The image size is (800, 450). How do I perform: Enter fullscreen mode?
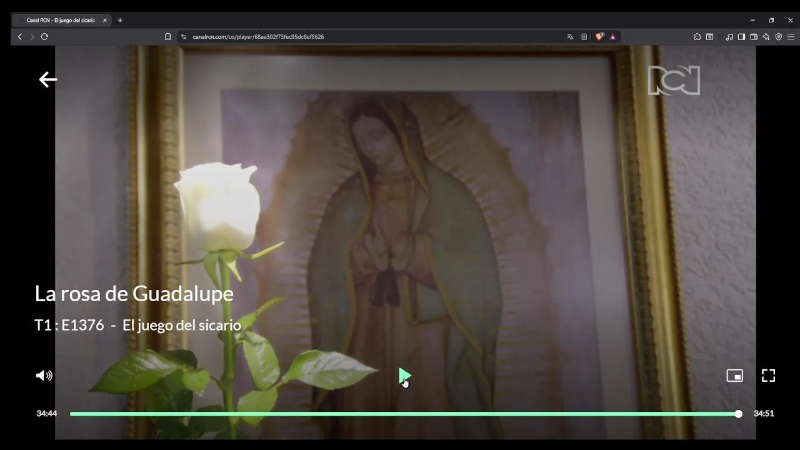point(768,375)
